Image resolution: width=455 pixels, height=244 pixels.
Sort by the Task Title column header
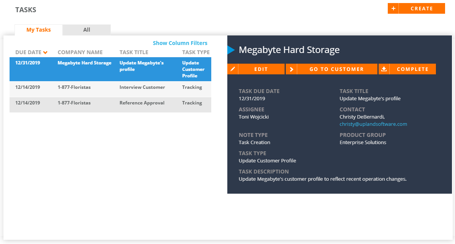point(134,52)
